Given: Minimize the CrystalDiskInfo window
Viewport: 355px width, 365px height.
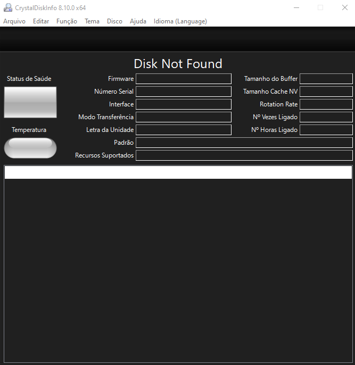Looking at the screenshot, I should 296,7.
